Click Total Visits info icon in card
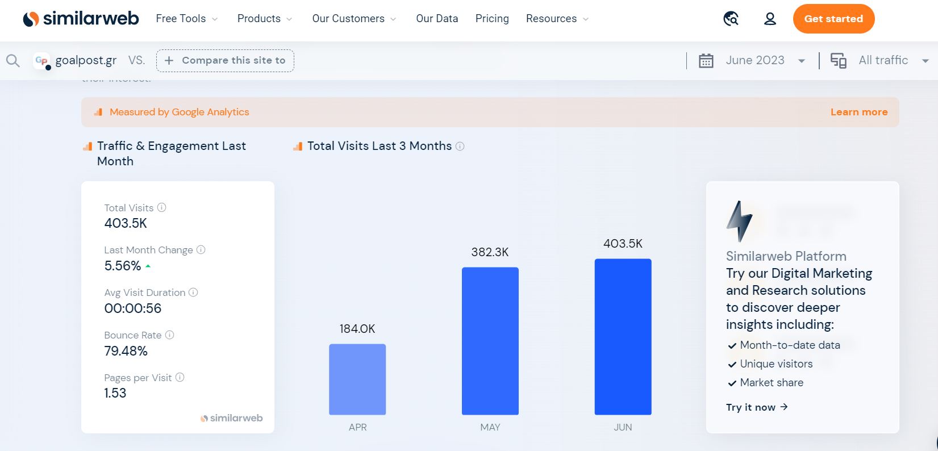The image size is (938, 451). 162,207
